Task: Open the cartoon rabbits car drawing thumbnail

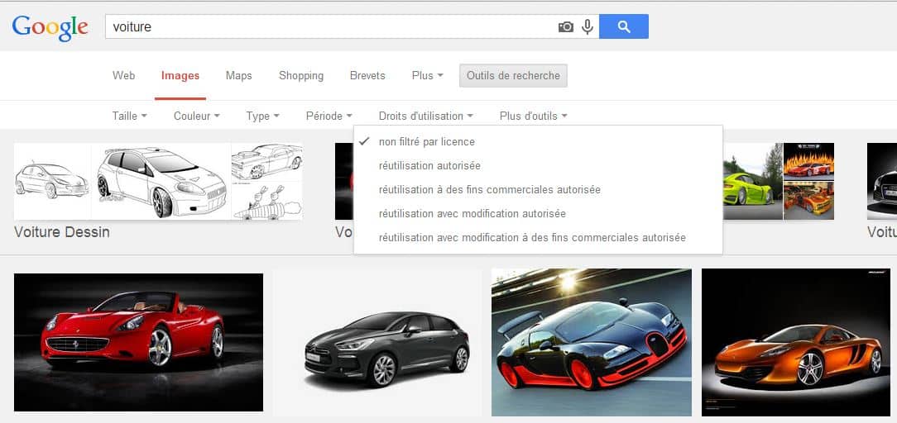Action: point(267,201)
